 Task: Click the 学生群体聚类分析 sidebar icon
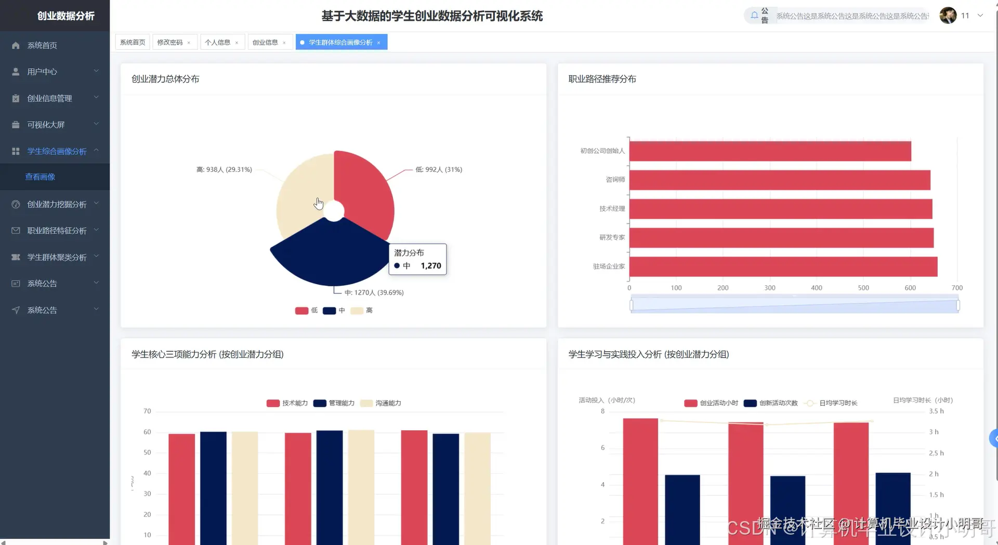tap(16, 257)
